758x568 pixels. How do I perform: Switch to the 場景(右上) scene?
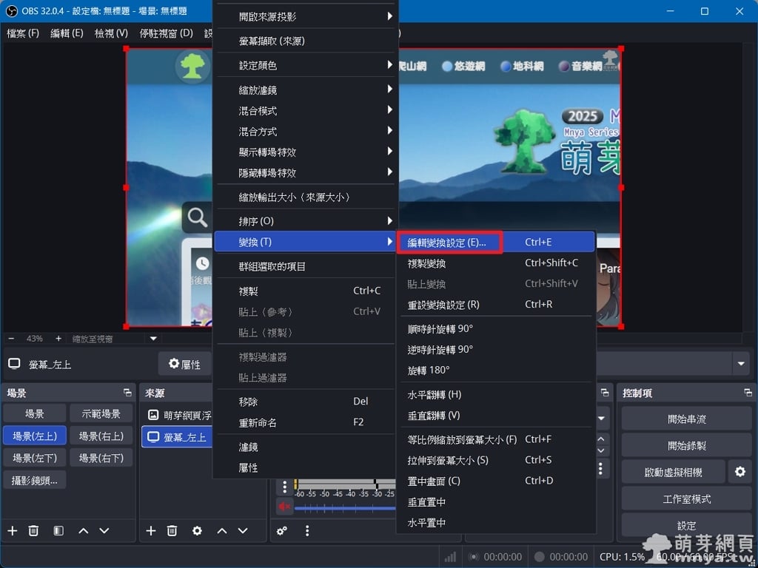pos(101,436)
